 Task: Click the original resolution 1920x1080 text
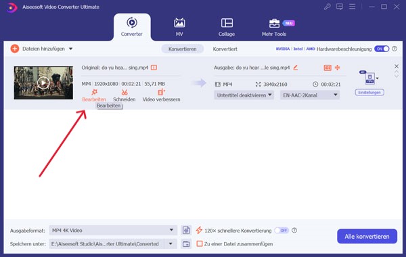pyautogui.click(x=106, y=84)
